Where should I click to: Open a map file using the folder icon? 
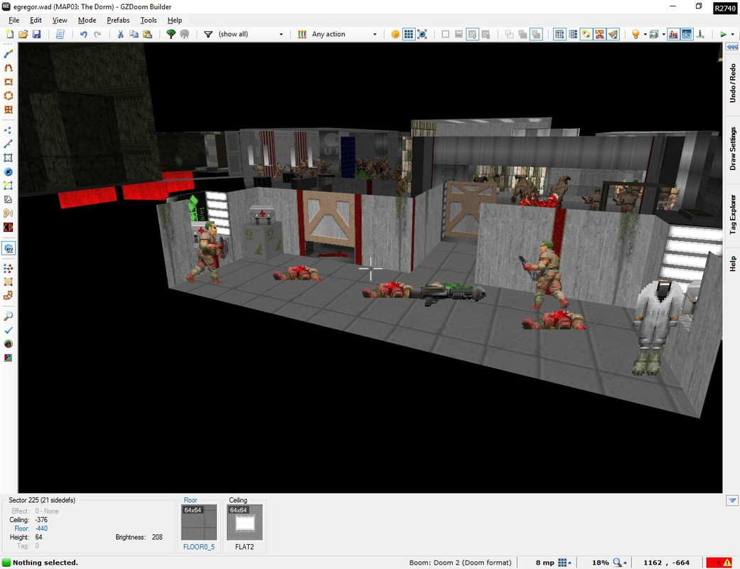(x=23, y=34)
